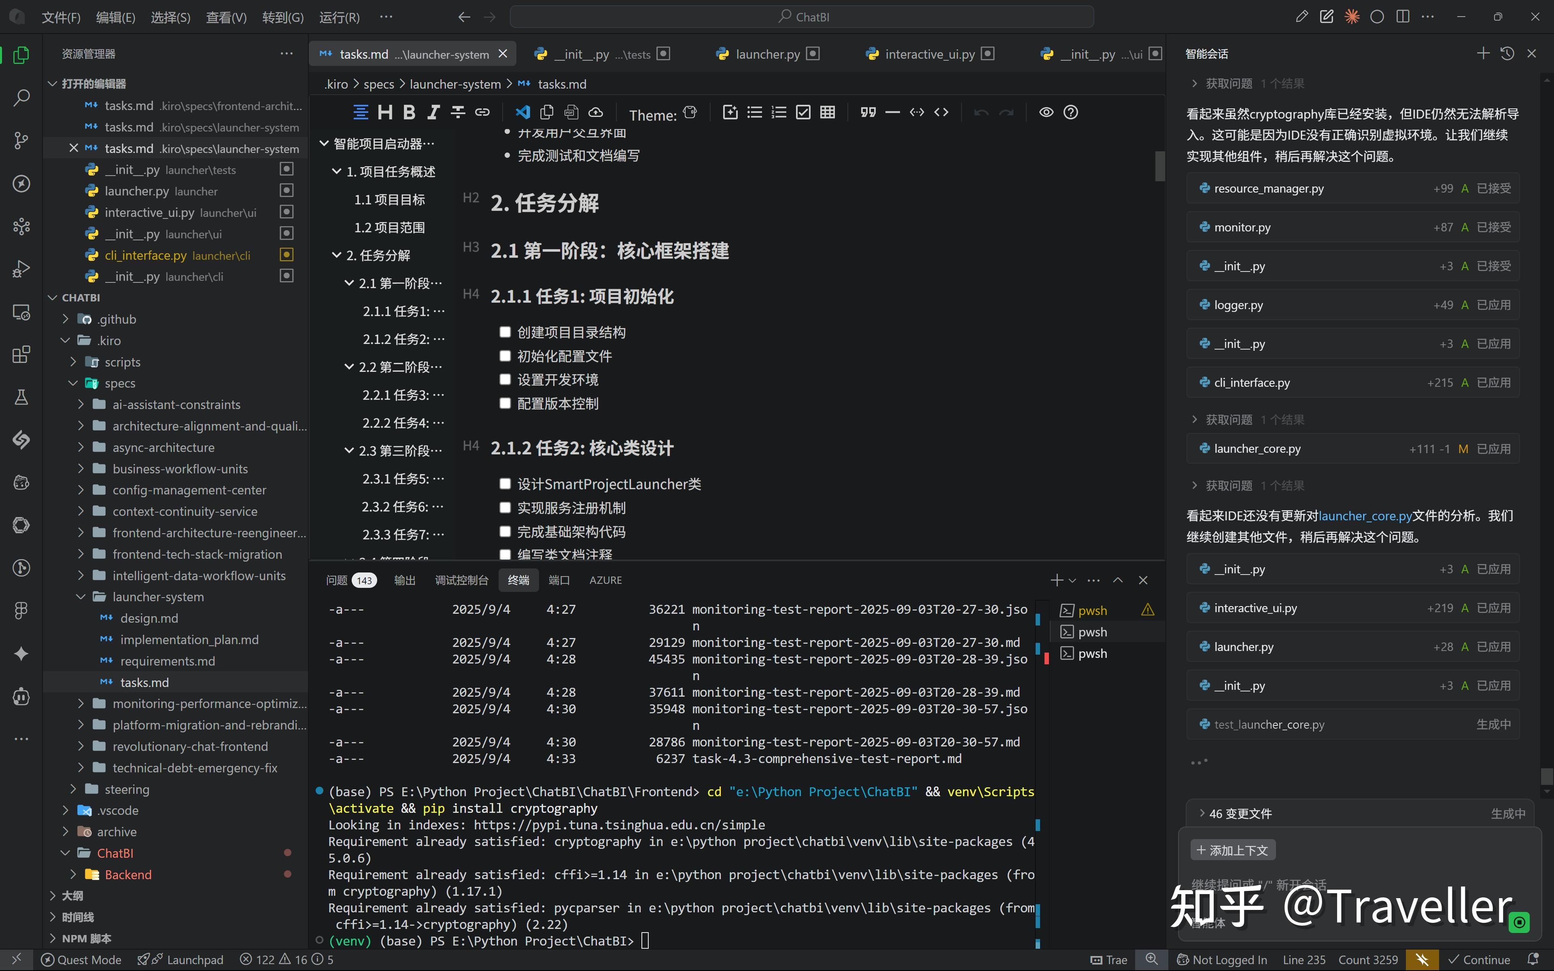The width and height of the screenshot is (1554, 971).
Task: Check the 创建项目目录结构 task checkbox
Action: (x=505, y=332)
